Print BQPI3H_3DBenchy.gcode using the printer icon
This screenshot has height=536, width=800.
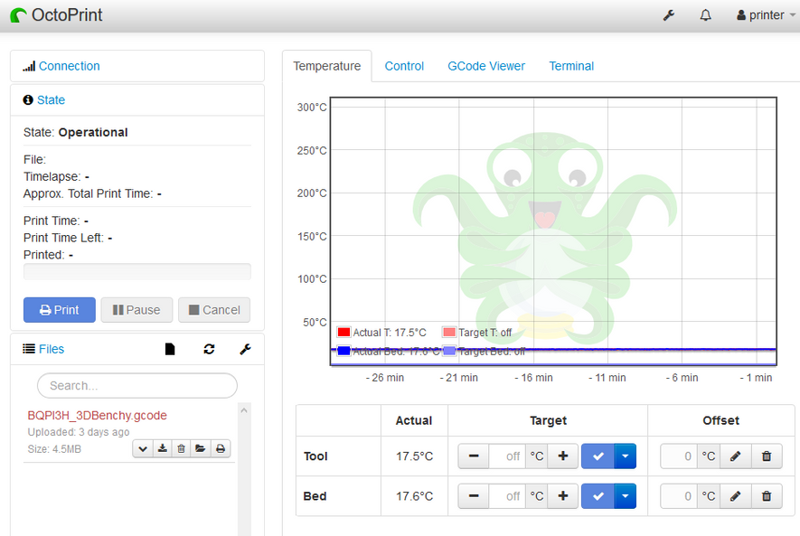click(221, 448)
